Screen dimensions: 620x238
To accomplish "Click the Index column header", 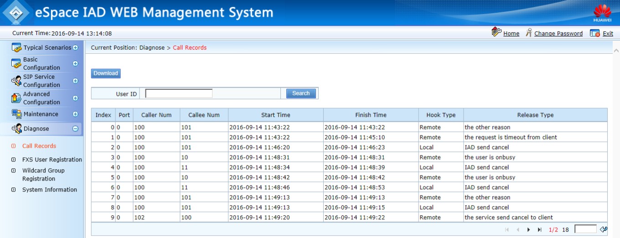I will pyautogui.click(x=103, y=115).
